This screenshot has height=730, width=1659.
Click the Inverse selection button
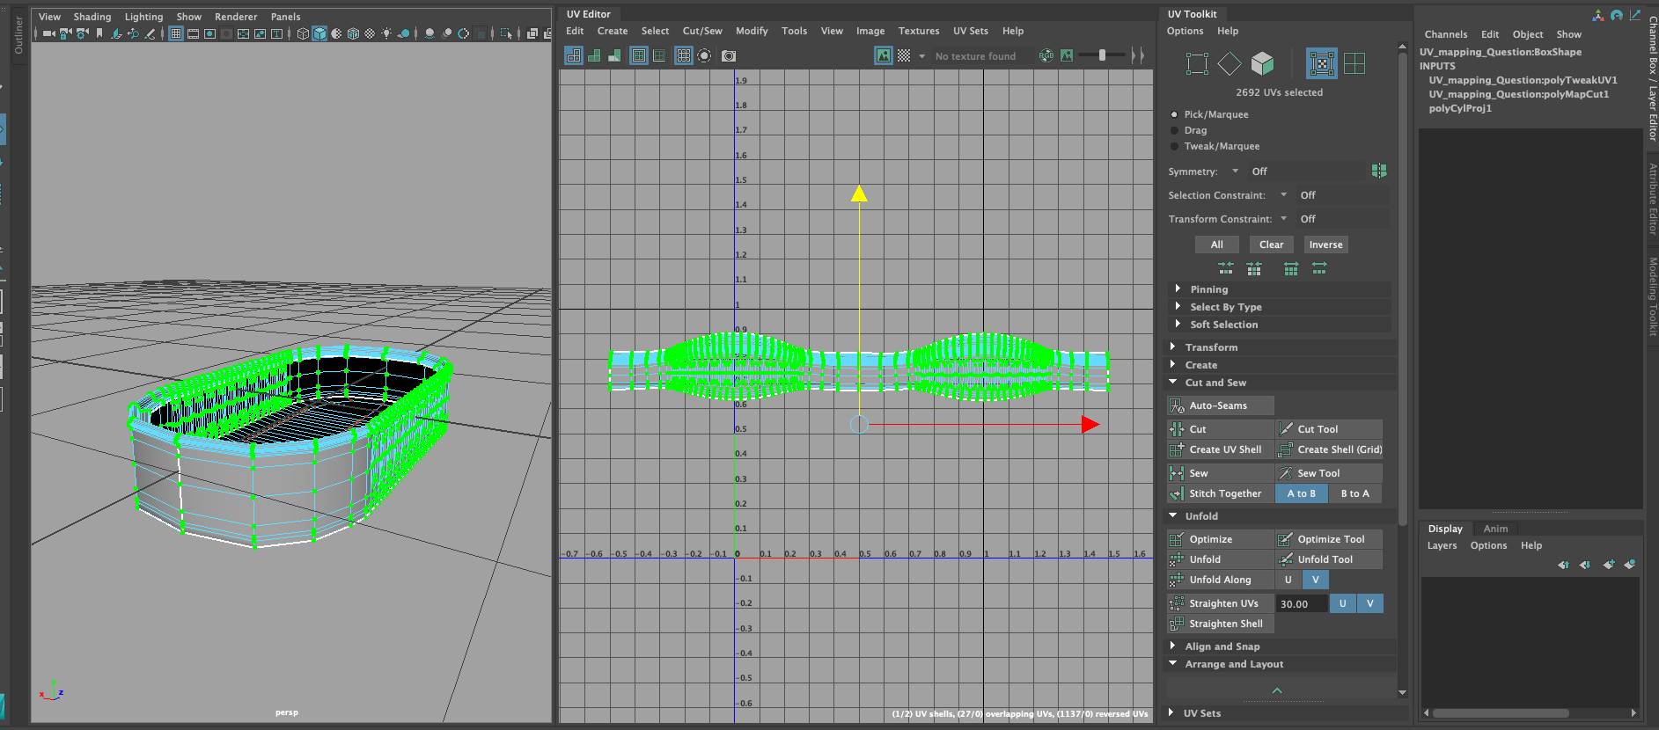(x=1325, y=245)
